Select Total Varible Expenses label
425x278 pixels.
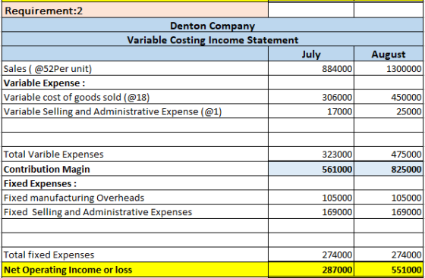54,154
